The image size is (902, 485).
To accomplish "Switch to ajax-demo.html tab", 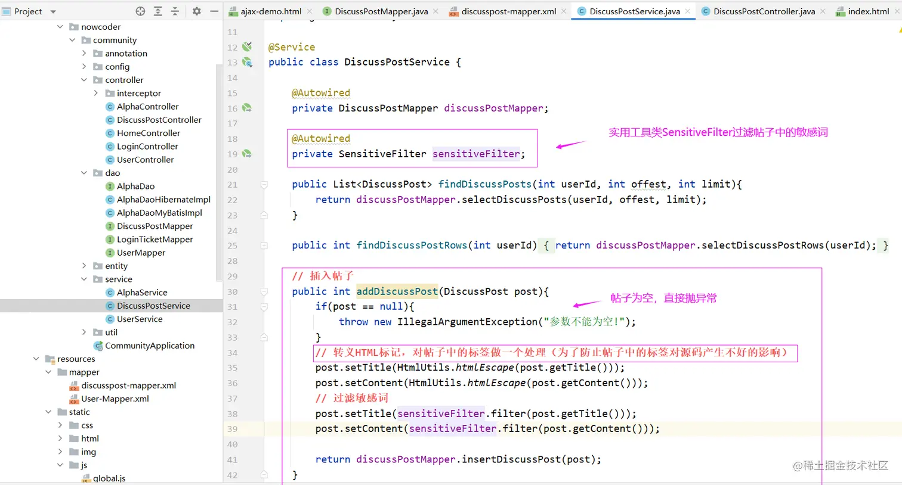I will pyautogui.click(x=271, y=11).
